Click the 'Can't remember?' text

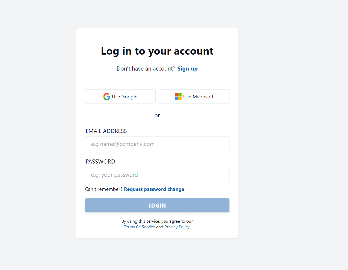click(x=104, y=189)
